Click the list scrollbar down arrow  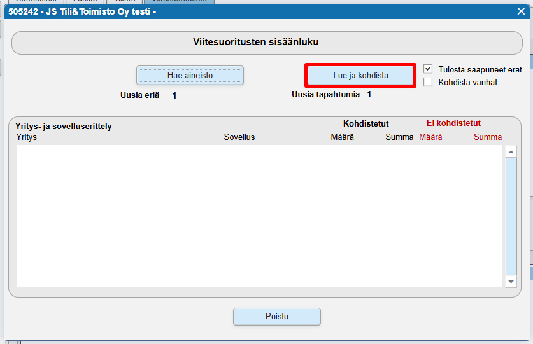pos(511,282)
